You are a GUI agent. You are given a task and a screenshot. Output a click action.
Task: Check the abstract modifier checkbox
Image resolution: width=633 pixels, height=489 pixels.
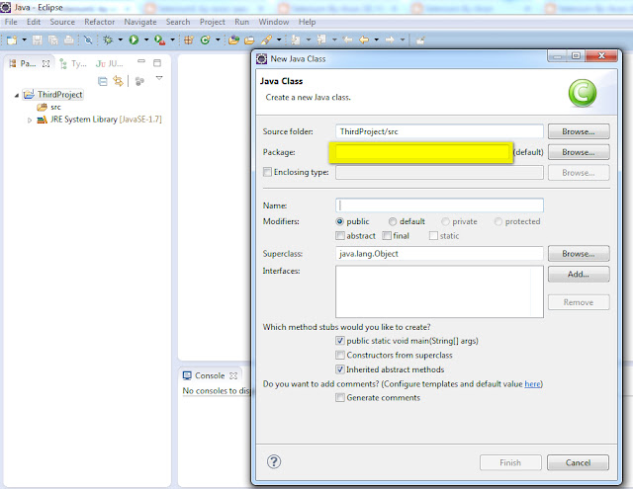coord(340,236)
